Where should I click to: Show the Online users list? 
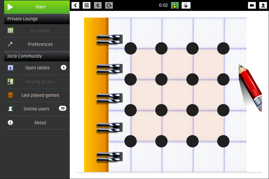tap(36, 109)
